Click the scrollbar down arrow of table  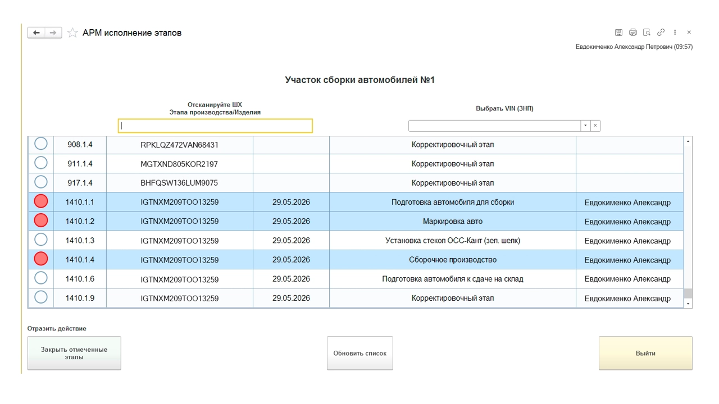click(688, 303)
